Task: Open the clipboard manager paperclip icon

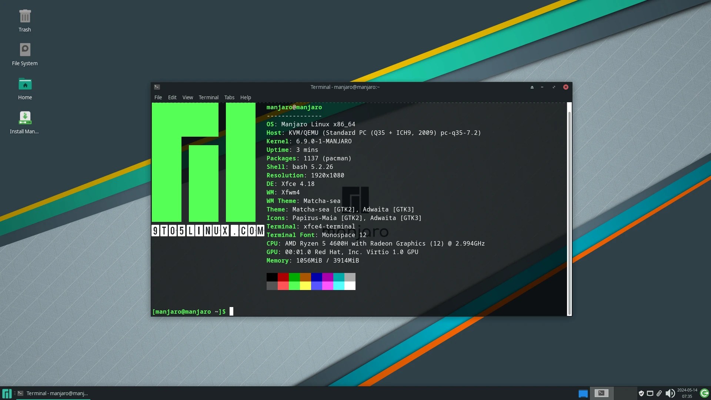Action: click(x=659, y=393)
